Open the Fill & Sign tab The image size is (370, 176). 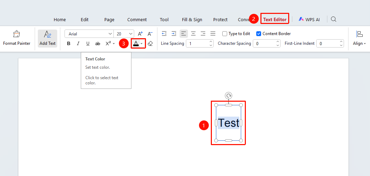click(x=192, y=19)
